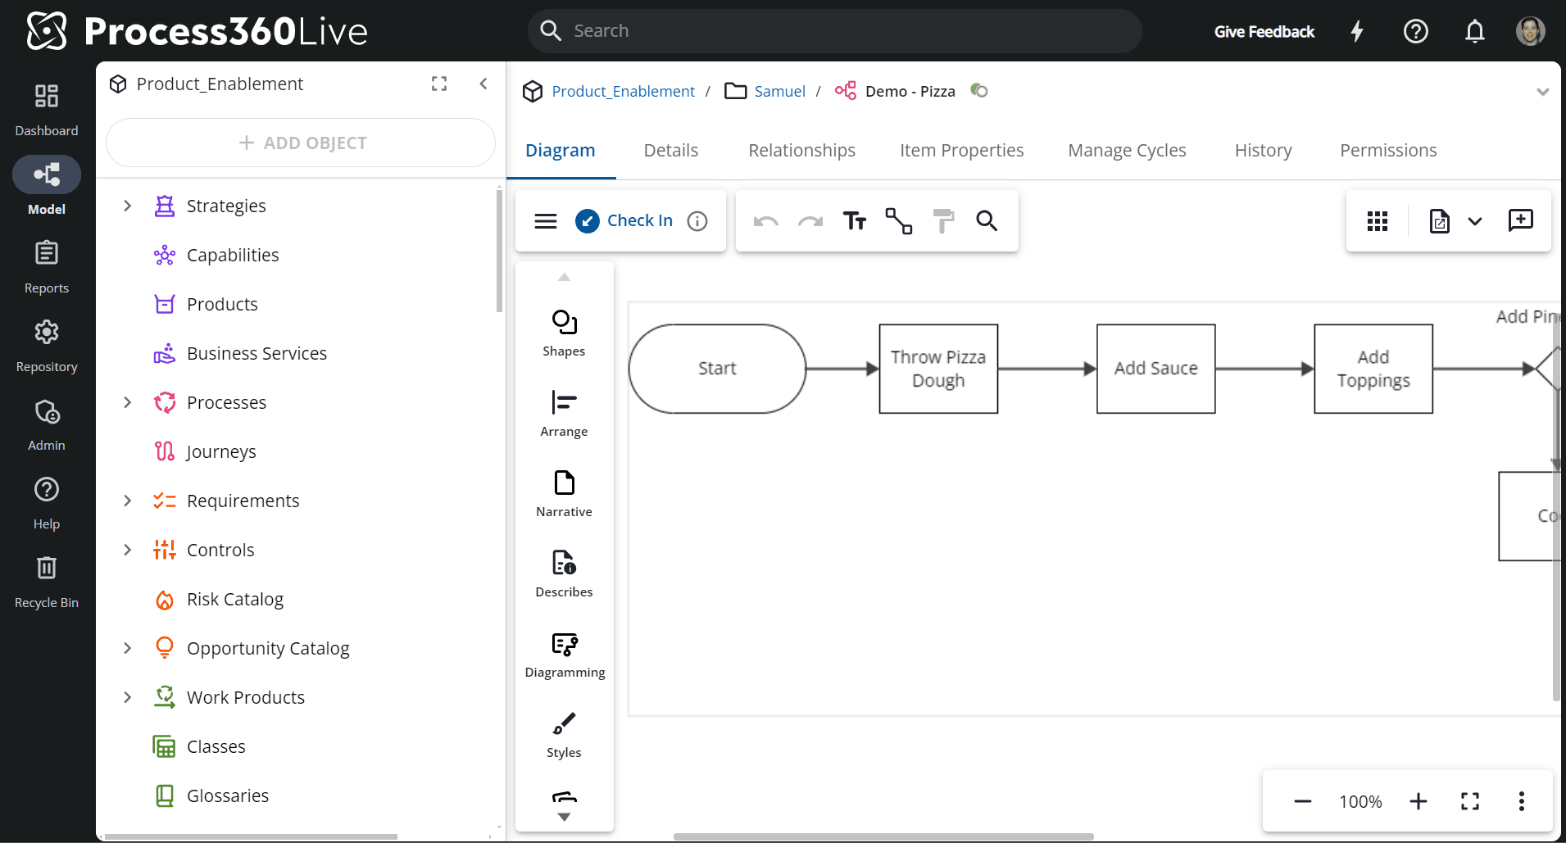
Task: Open the Styles tool
Action: click(x=563, y=724)
